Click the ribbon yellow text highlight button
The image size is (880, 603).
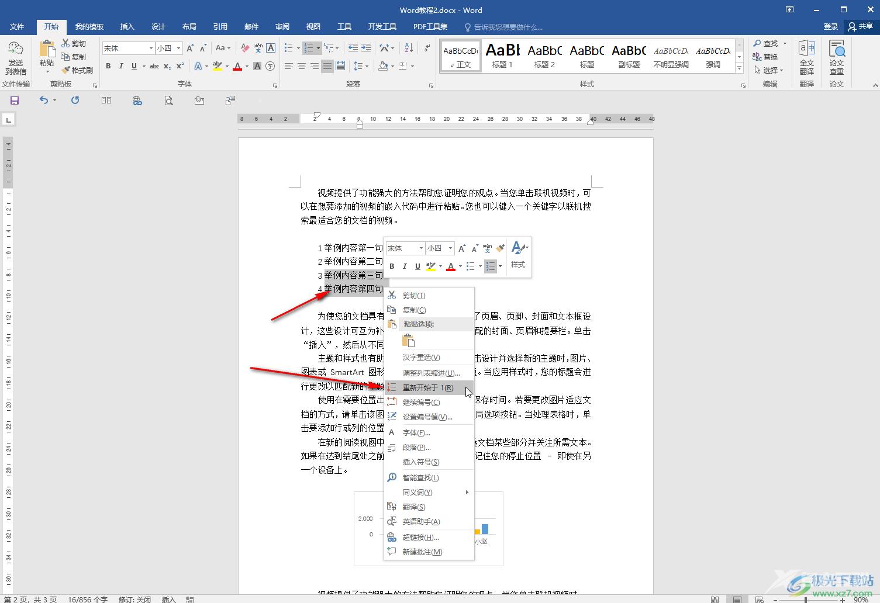click(x=218, y=66)
